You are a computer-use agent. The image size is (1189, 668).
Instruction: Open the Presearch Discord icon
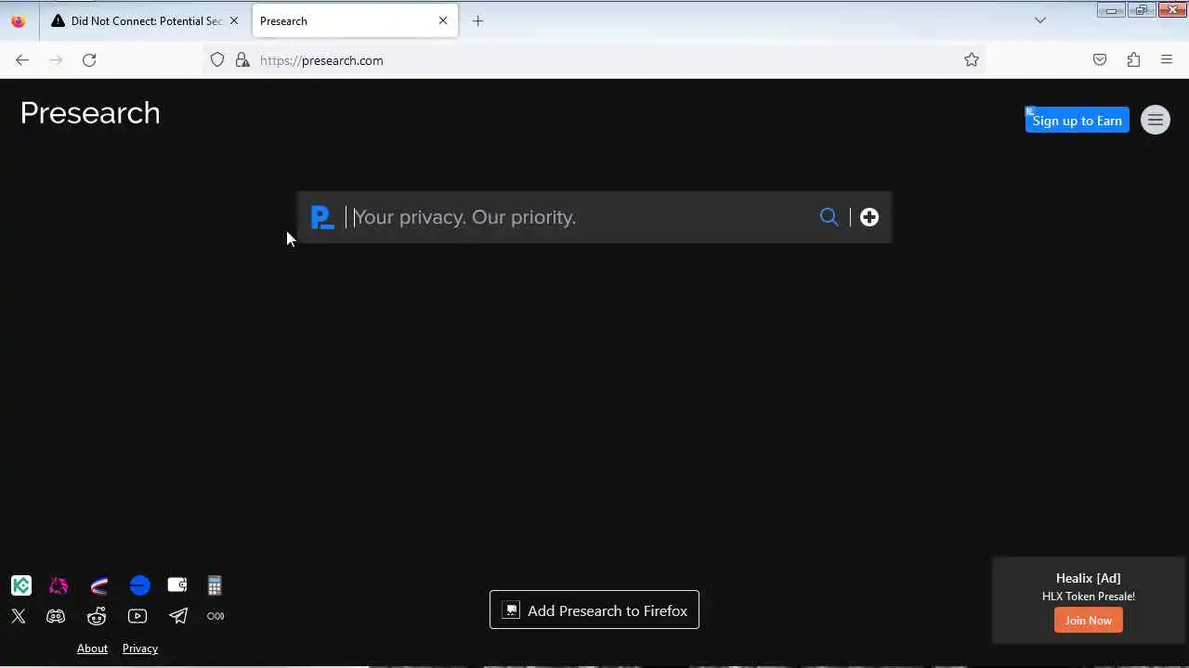click(56, 616)
